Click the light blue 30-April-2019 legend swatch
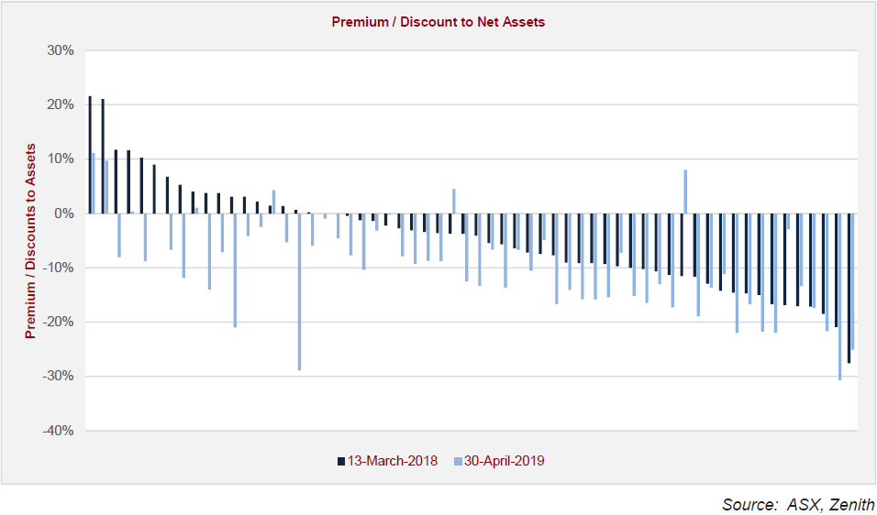This screenshot has height=515, width=877. pos(458,461)
